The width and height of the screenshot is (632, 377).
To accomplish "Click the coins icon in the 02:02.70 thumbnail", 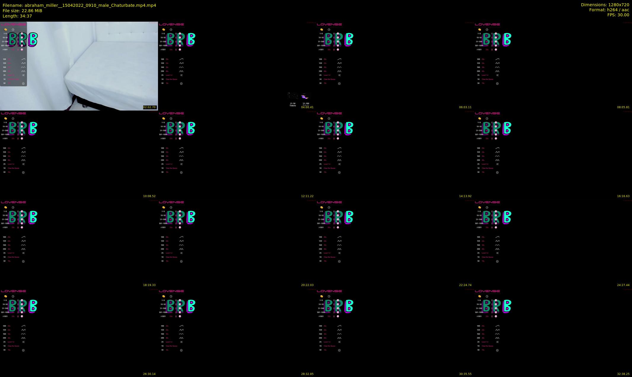I will tap(5, 30).
